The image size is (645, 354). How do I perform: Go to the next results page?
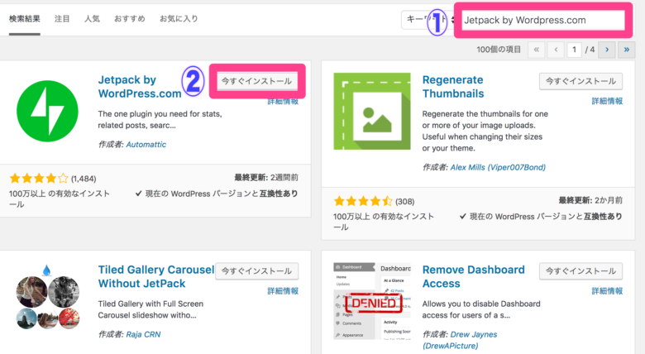pyautogui.click(x=607, y=50)
